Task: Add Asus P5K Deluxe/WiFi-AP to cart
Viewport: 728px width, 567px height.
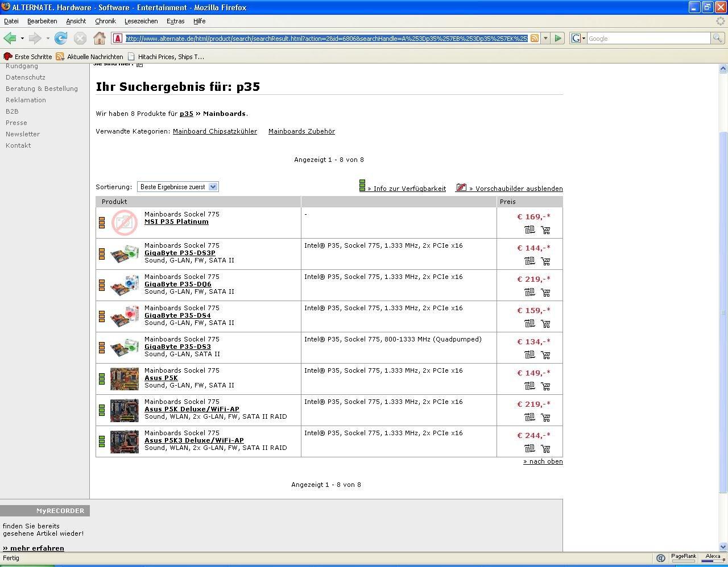Action: (x=545, y=418)
